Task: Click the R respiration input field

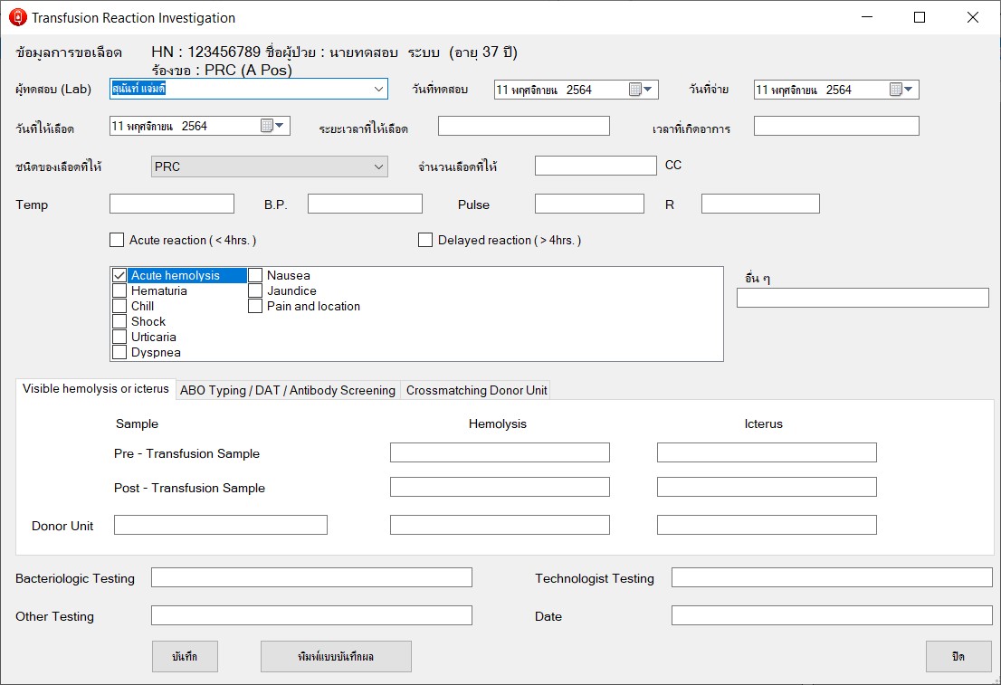Action: 760,204
